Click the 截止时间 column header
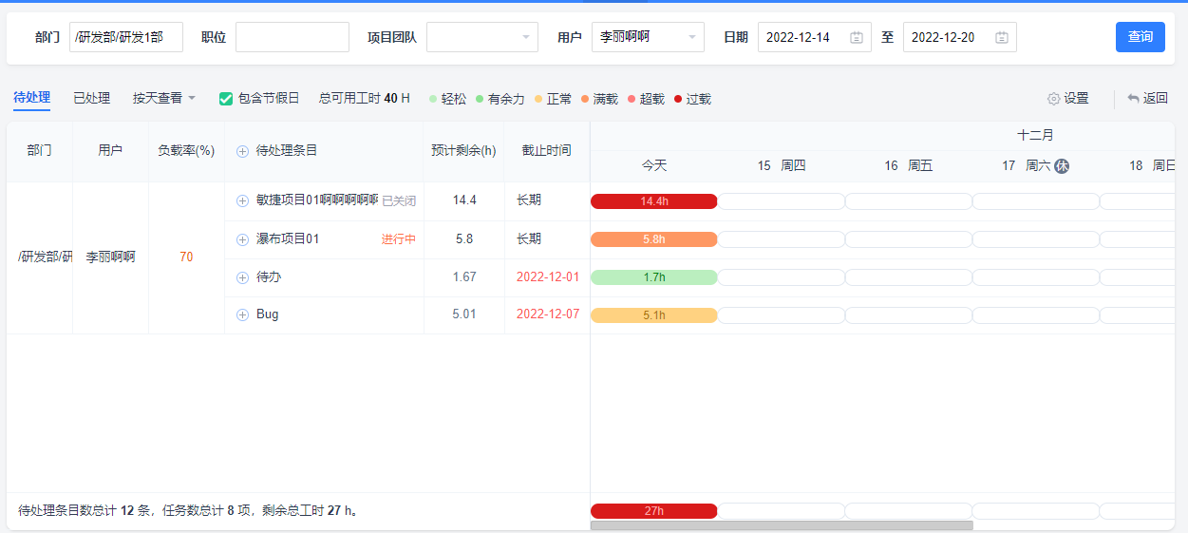This screenshot has width=1188, height=533. tap(547, 151)
